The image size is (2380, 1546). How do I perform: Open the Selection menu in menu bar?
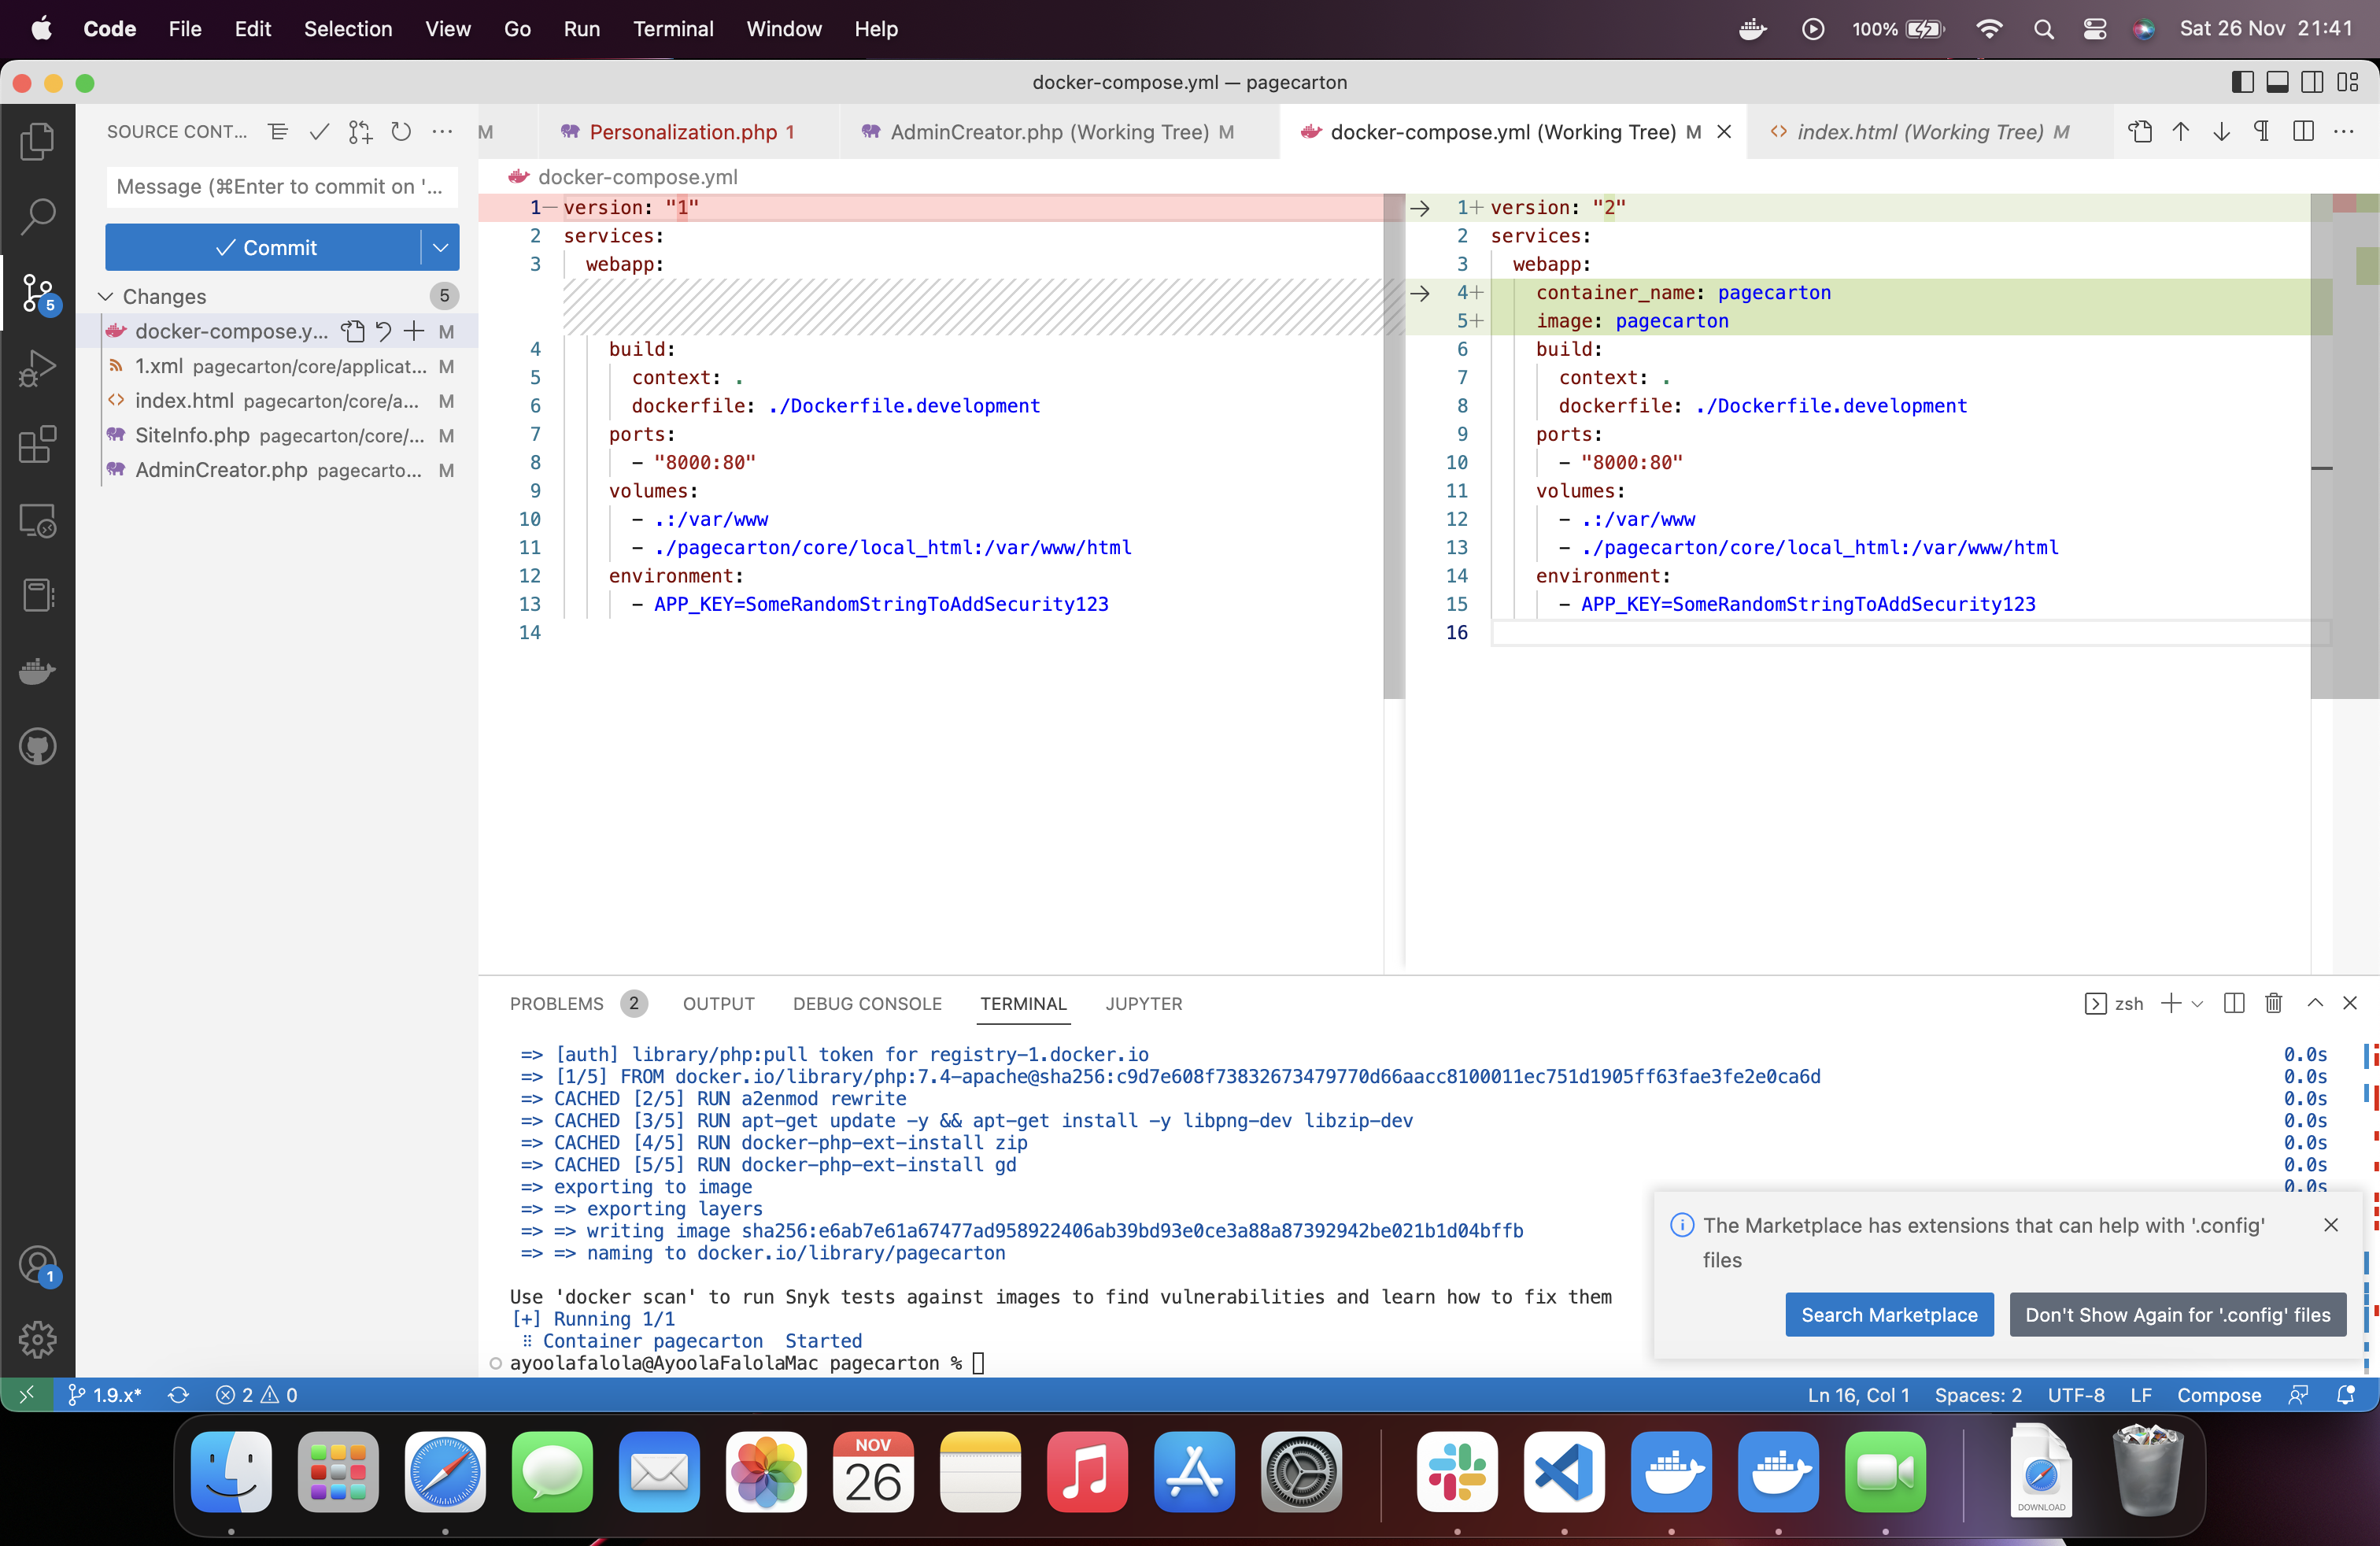(348, 29)
